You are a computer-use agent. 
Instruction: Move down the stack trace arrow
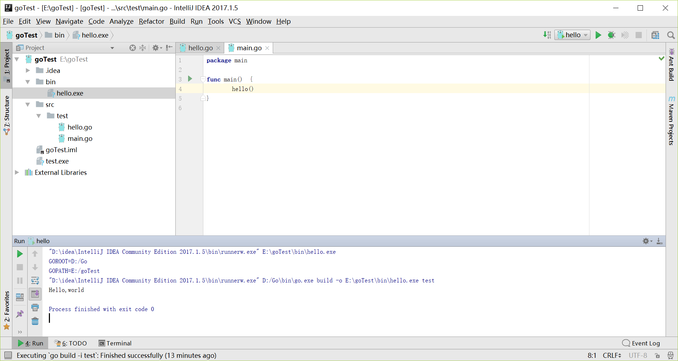coord(35,267)
